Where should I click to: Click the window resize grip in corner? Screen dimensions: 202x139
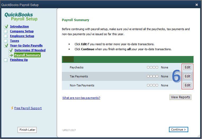pyautogui.click(x=199, y=136)
